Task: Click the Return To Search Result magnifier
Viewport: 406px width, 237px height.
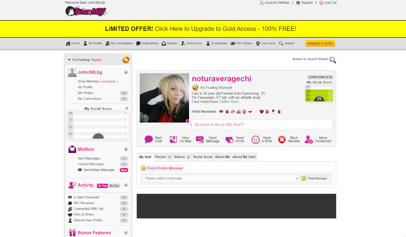Action: [333, 60]
